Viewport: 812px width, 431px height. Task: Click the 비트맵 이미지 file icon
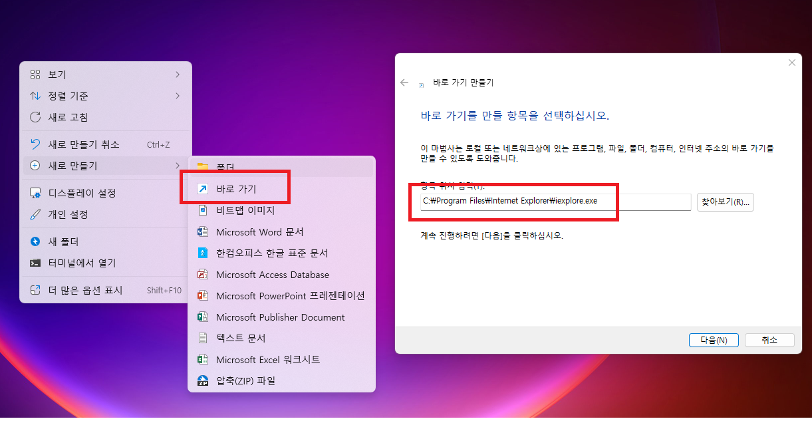(203, 210)
